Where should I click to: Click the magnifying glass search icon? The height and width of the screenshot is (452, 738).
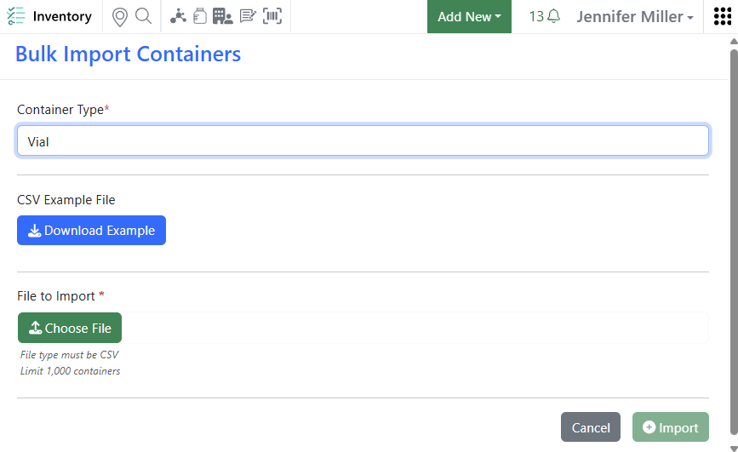tap(143, 17)
